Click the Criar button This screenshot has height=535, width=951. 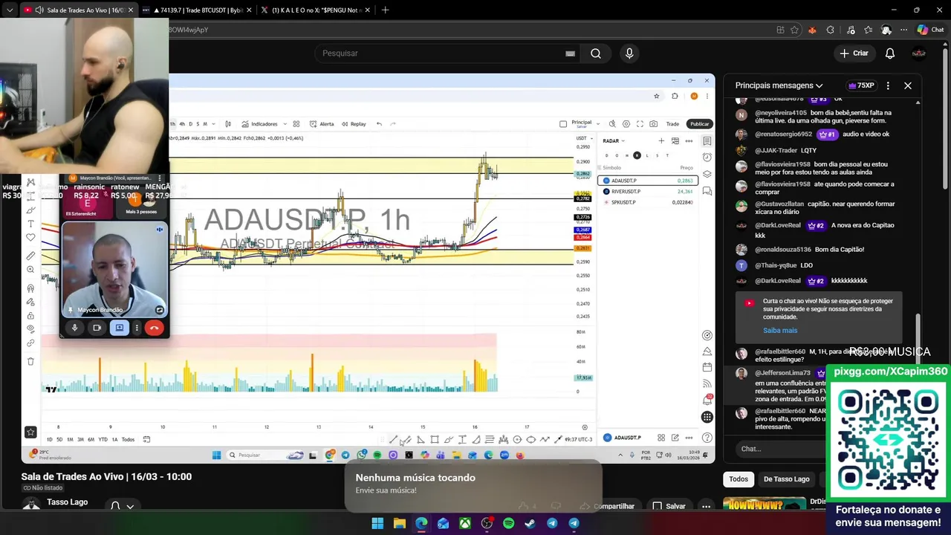click(x=854, y=53)
